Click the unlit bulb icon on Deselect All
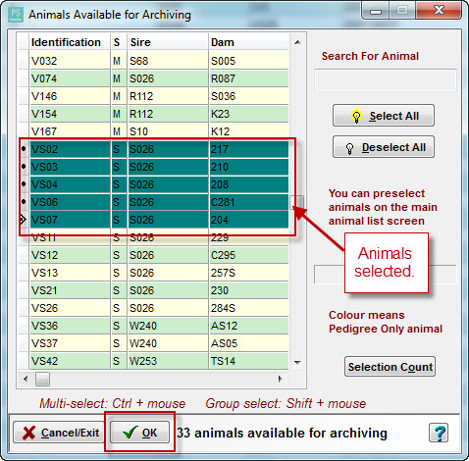 (349, 148)
